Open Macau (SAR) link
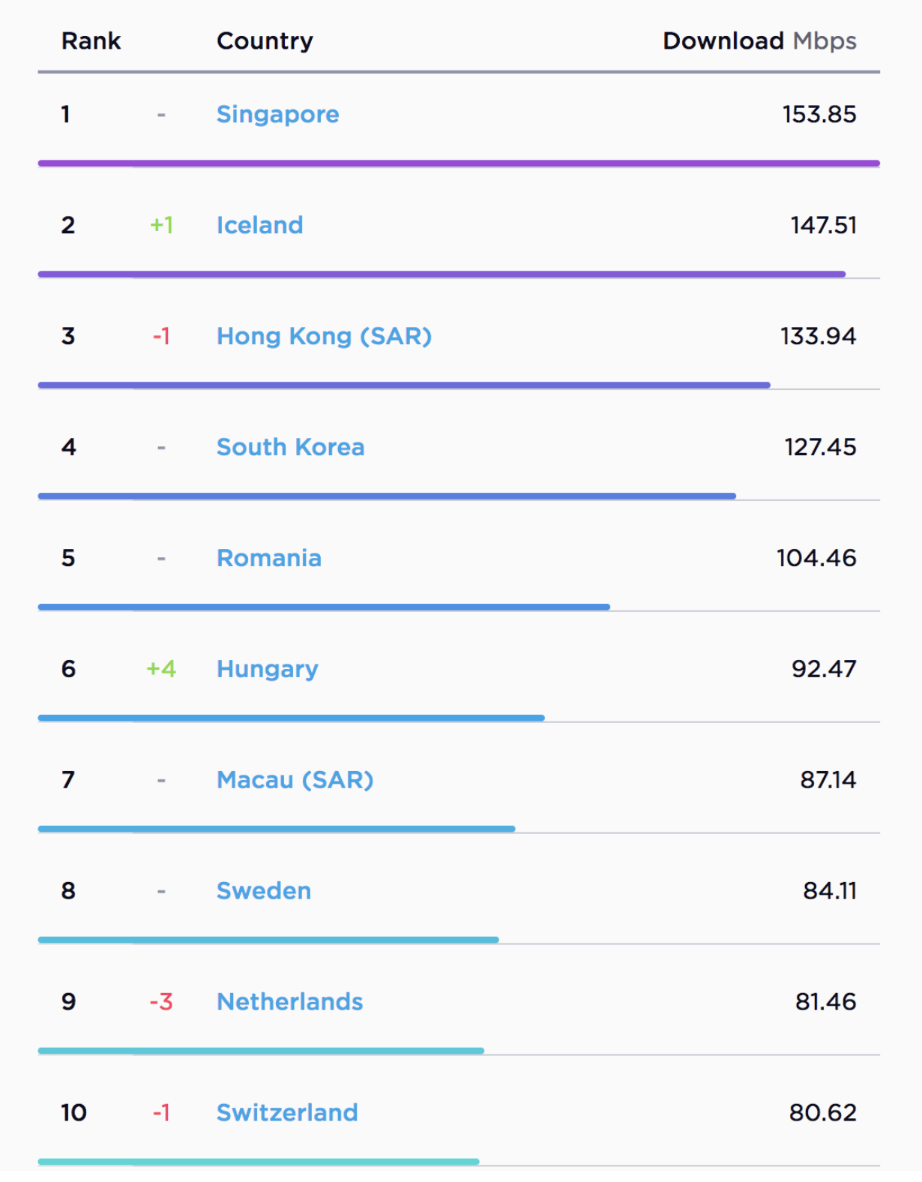Viewport: 922px width, 1182px height. 295,780
